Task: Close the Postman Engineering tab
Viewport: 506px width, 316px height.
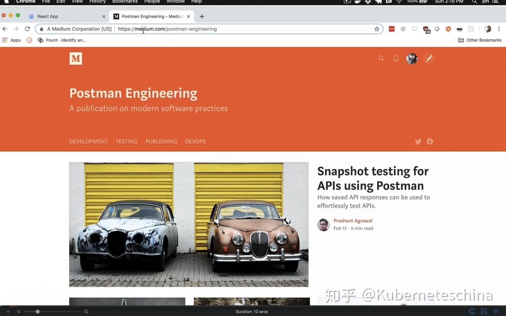Action: [189, 17]
